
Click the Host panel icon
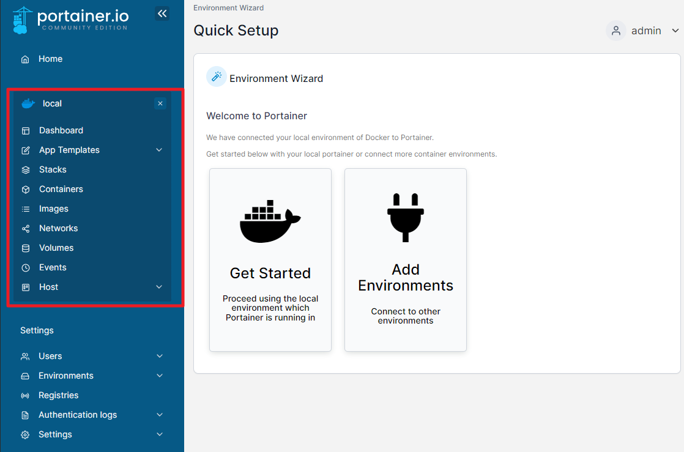point(26,287)
